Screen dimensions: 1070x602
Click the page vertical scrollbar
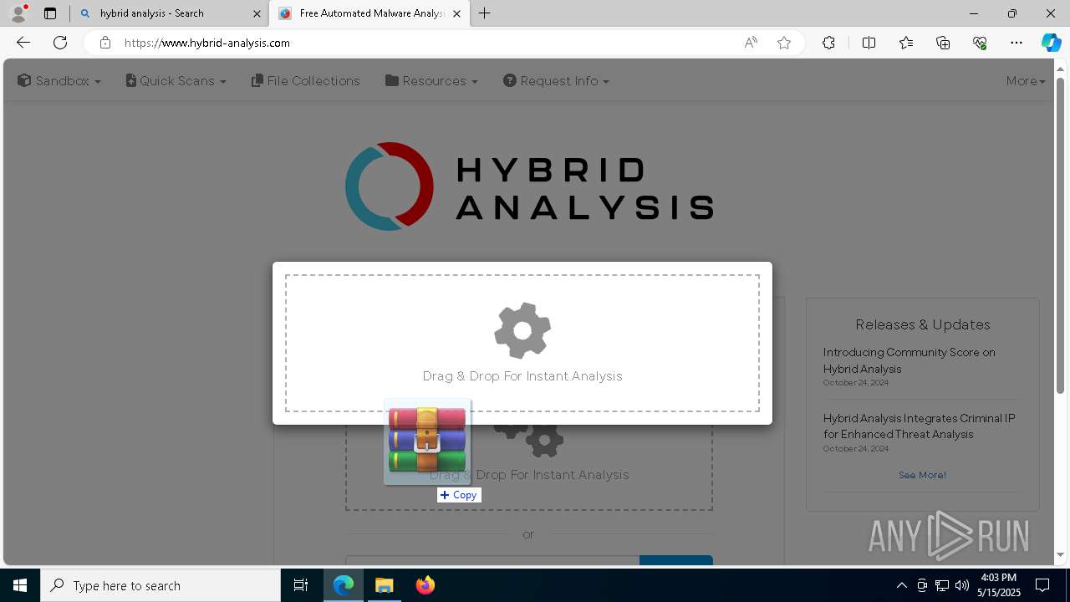pos(1061,236)
